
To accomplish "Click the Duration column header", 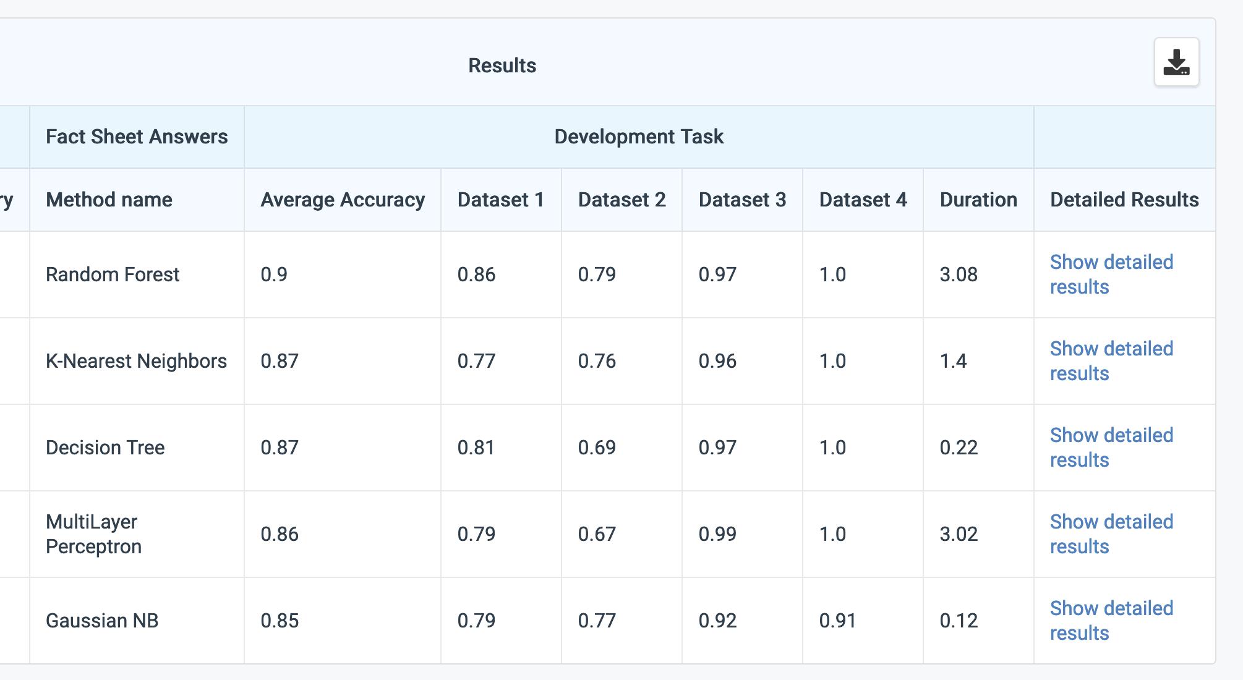I will tap(978, 200).
